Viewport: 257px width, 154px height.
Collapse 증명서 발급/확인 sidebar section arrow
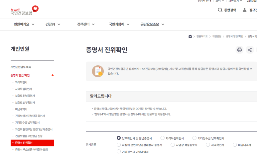(x=53, y=75)
